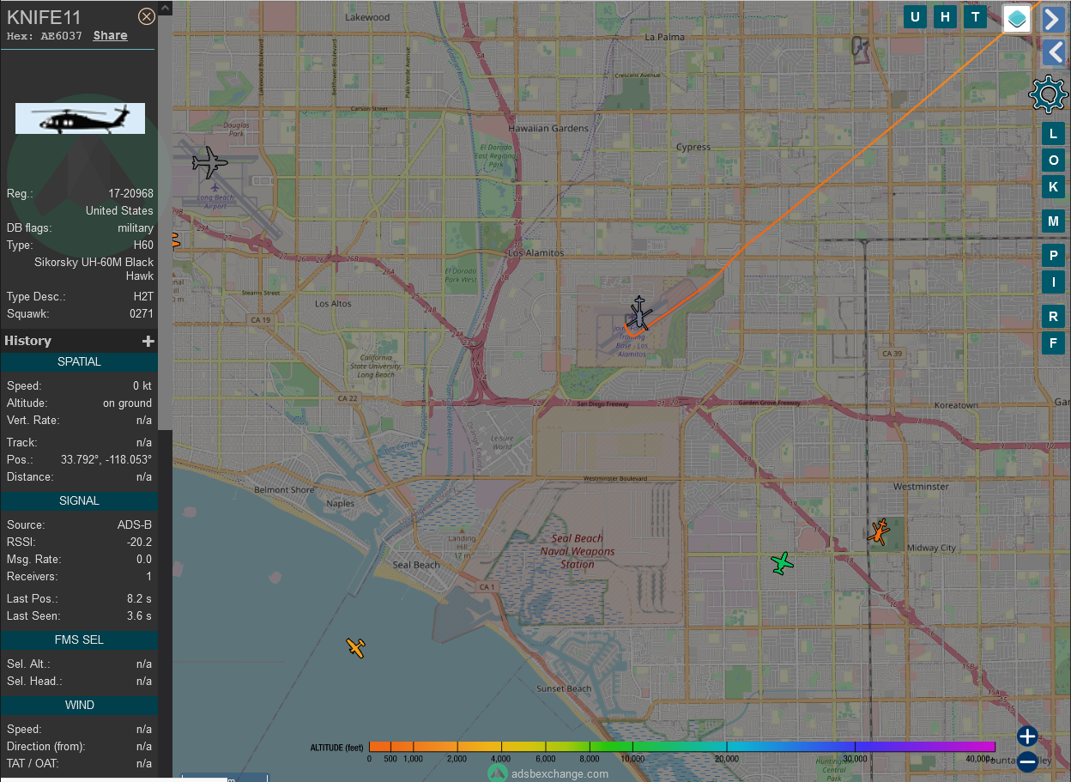Click the left chevron sidebar button
Image resolution: width=1071 pixels, height=782 pixels.
(1054, 53)
